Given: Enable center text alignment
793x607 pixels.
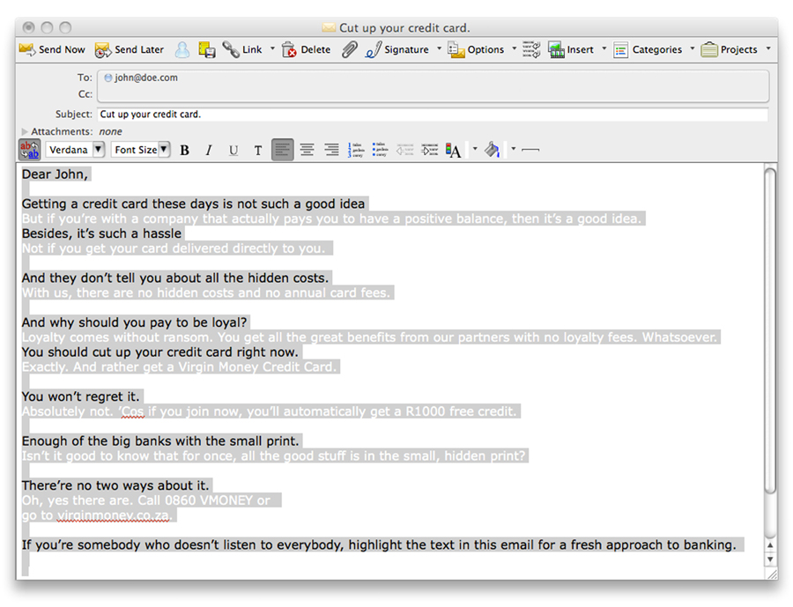Looking at the screenshot, I should pos(307,150).
